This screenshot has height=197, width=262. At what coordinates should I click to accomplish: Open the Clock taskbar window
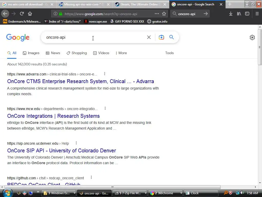[201, 193]
